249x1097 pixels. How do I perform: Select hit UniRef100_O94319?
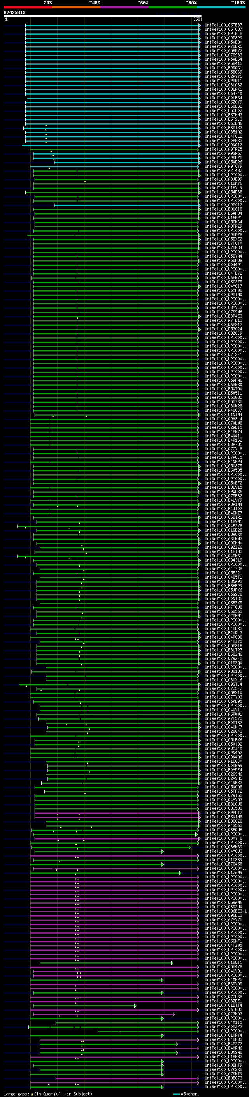click(x=223, y=560)
